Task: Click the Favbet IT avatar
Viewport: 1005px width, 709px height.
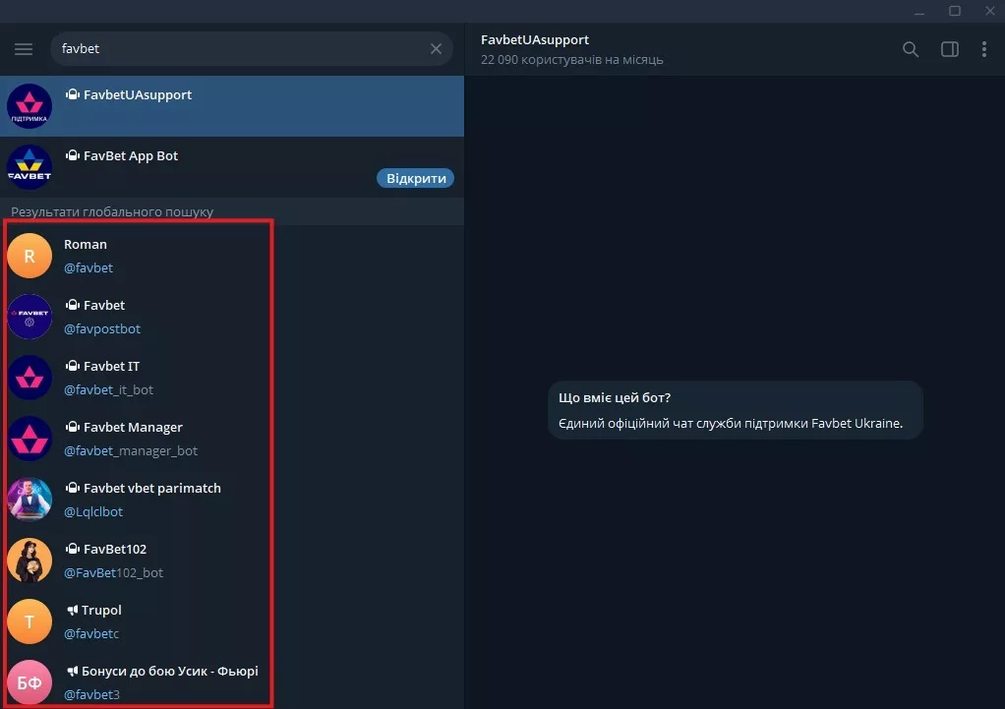Action: (x=30, y=378)
